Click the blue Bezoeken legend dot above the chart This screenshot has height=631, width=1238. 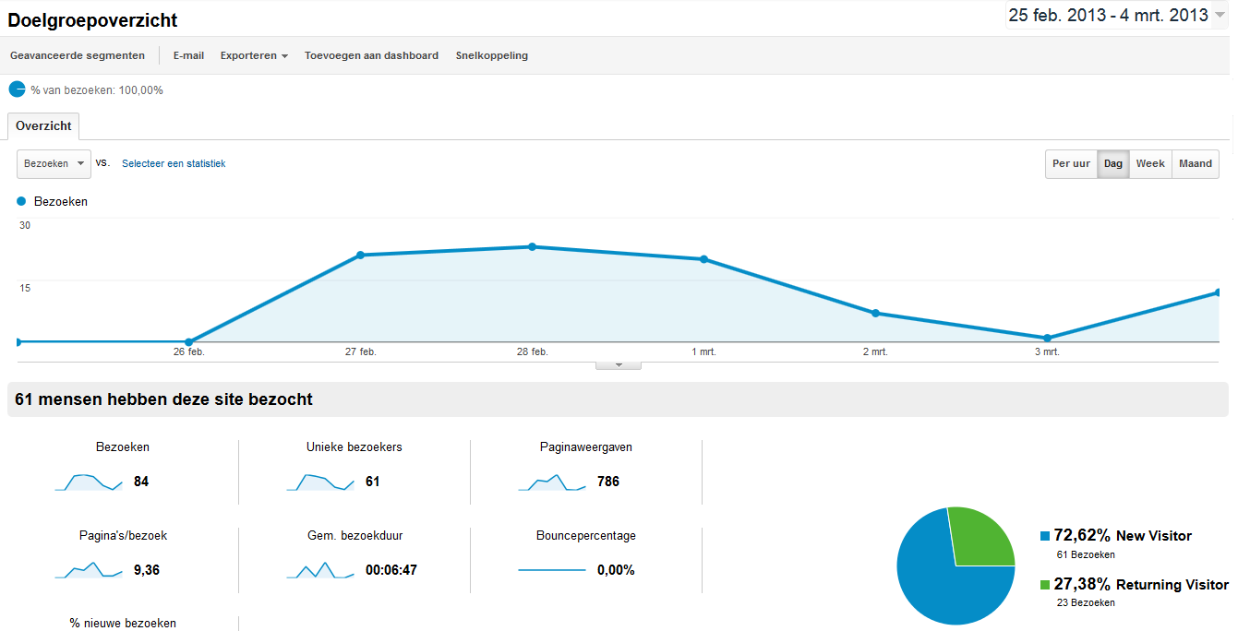click(21, 201)
